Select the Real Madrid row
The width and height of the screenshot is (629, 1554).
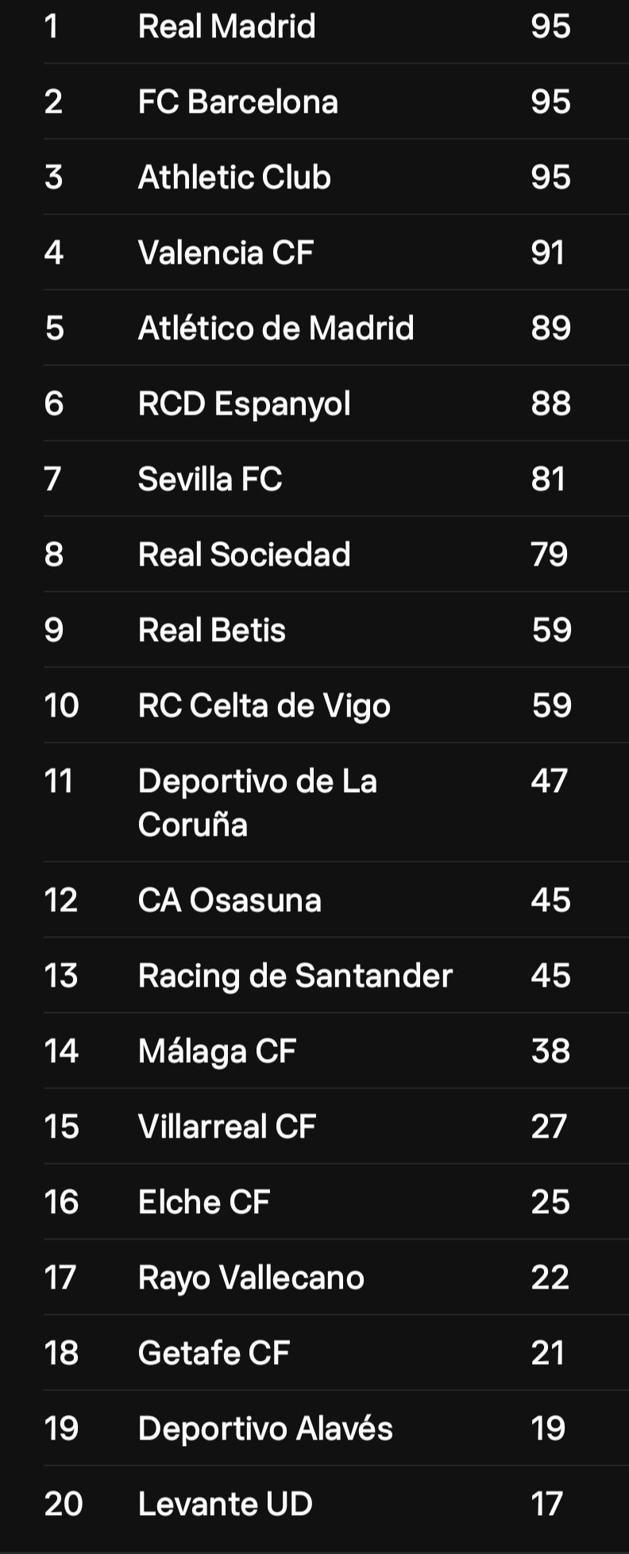[x=336, y=26]
